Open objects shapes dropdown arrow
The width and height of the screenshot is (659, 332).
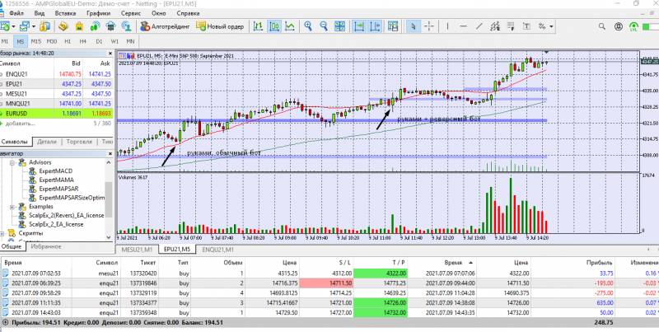(x=551, y=26)
